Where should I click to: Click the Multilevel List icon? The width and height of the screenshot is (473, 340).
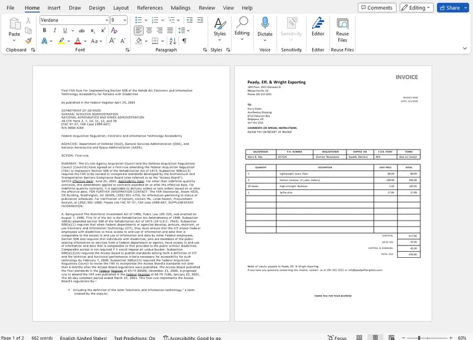click(x=171, y=20)
